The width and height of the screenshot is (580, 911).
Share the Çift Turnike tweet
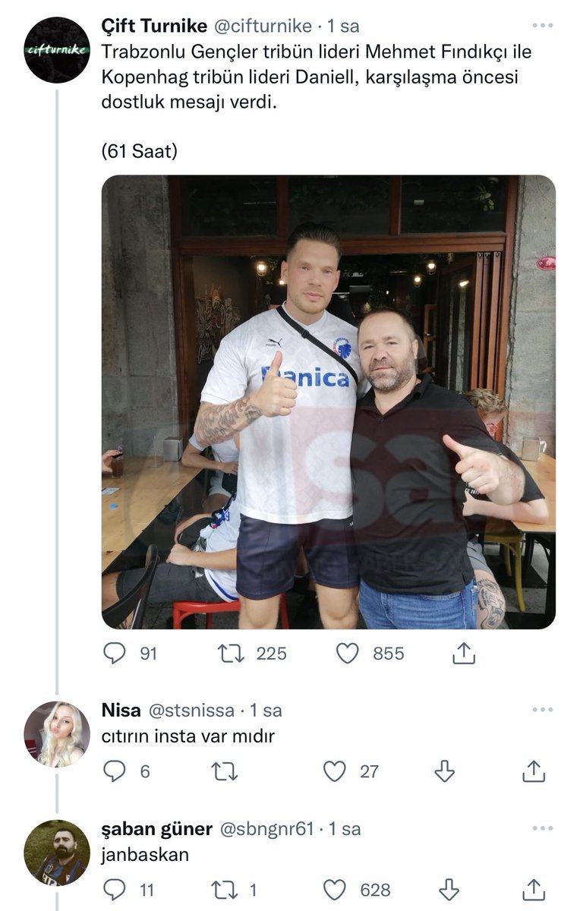click(x=463, y=653)
